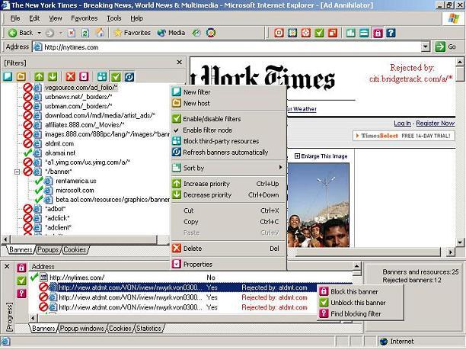The width and height of the screenshot is (466, 350).
Task: Open the File menu
Action: [15, 18]
